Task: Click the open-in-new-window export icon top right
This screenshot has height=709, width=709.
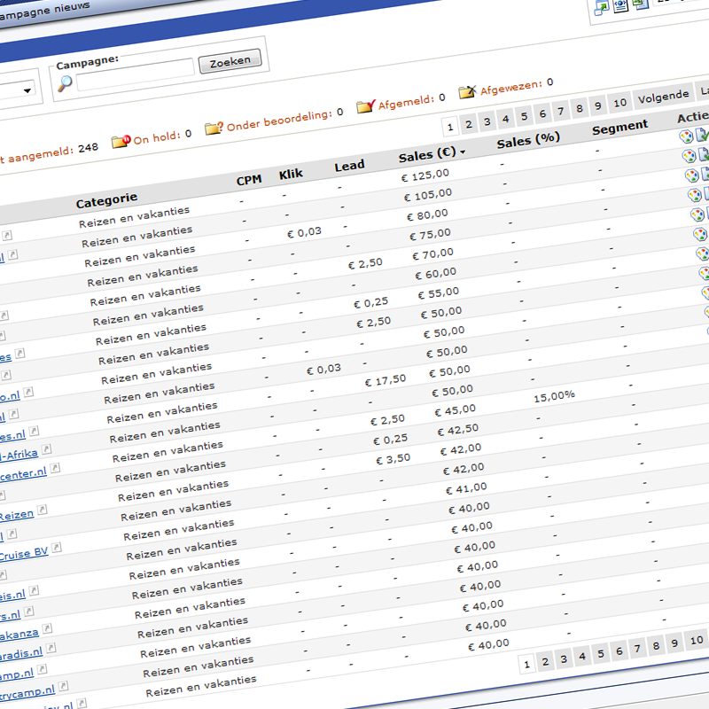Action: 602,8
